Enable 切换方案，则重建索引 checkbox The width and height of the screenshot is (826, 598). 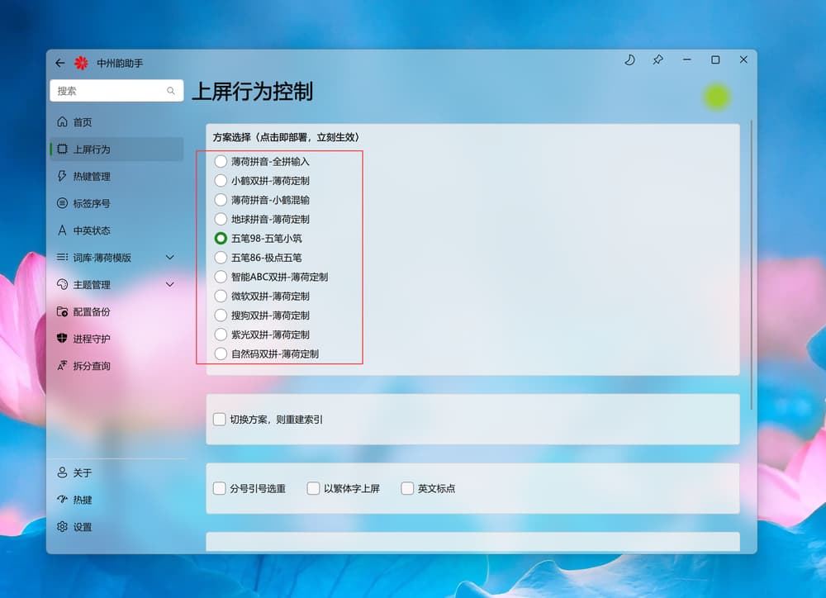[x=219, y=420]
